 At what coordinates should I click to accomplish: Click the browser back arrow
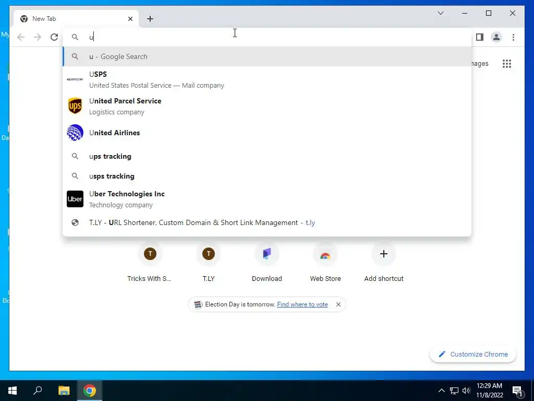coord(21,37)
